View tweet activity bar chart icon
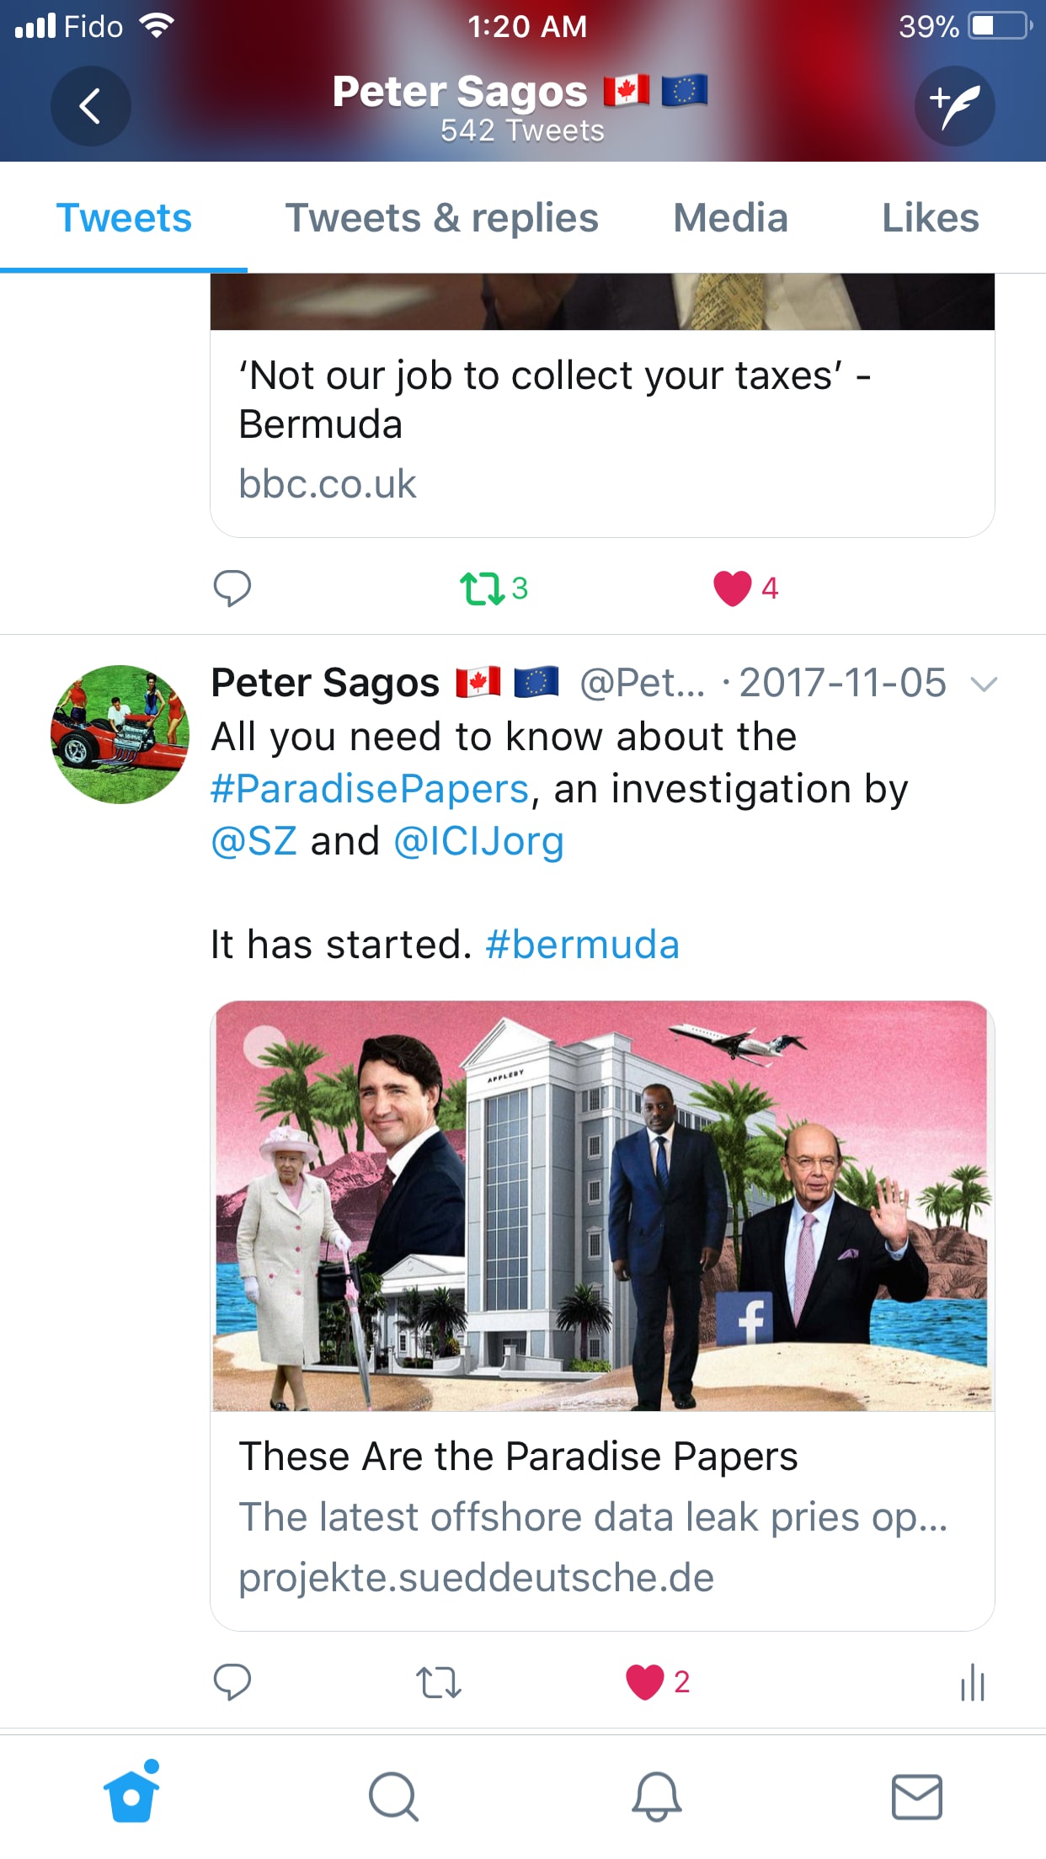The height and width of the screenshot is (1859, 1046). pos(973,1682)
